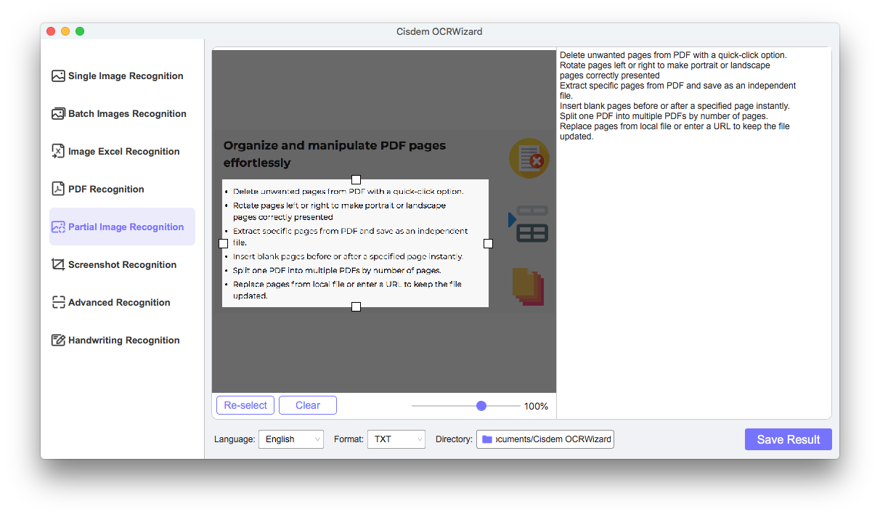Click the PDF Recognition icon
This screenshot has width=880, height=517.
tap(58, 190)
